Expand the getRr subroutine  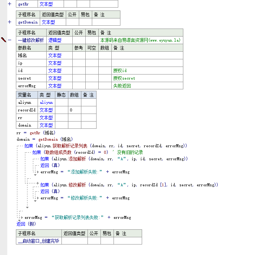pyautogui.click(x=10, y=4)
